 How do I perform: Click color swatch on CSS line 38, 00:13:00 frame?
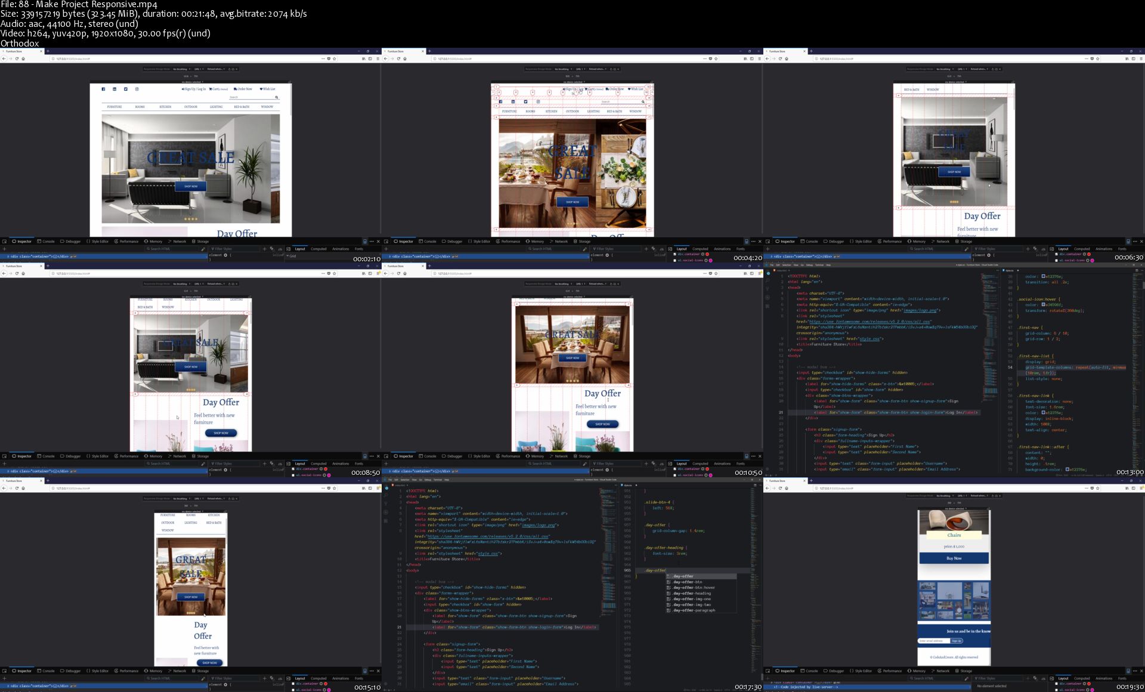click(x=1043, y=276)
